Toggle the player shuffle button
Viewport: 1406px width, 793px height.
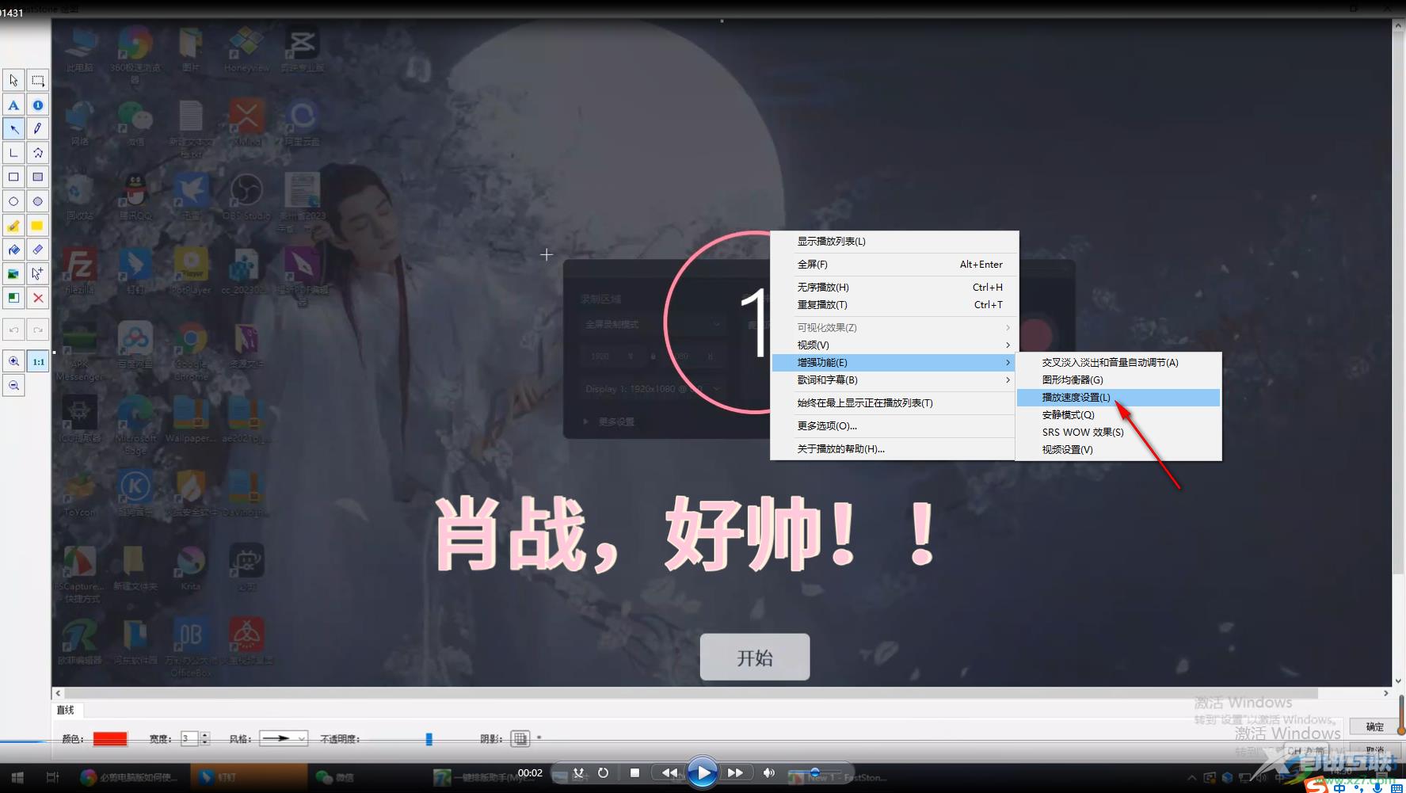[x=579, y=772]
